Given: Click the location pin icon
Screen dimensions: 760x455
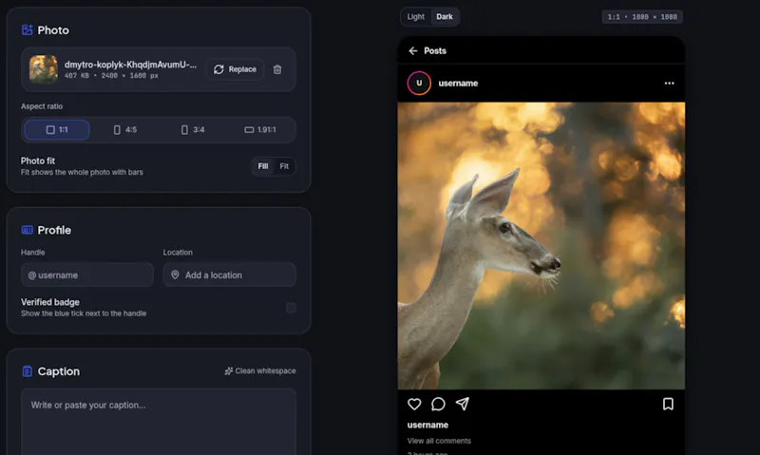Looking at the screenshot, I should pyautogui.click(x=175, y=275).
